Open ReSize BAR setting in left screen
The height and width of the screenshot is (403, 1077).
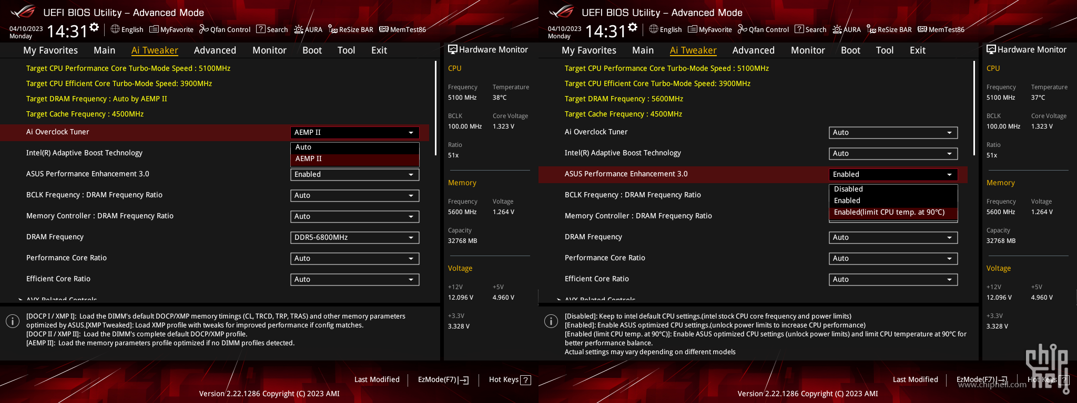pos(351,29)
